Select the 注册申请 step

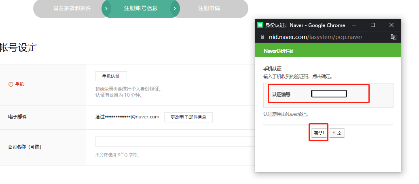pos(209,8)
